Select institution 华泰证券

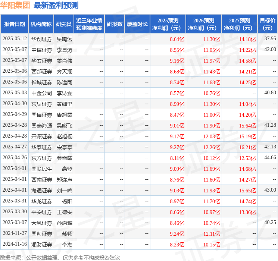pyautogui.click(x=42, y=147)
